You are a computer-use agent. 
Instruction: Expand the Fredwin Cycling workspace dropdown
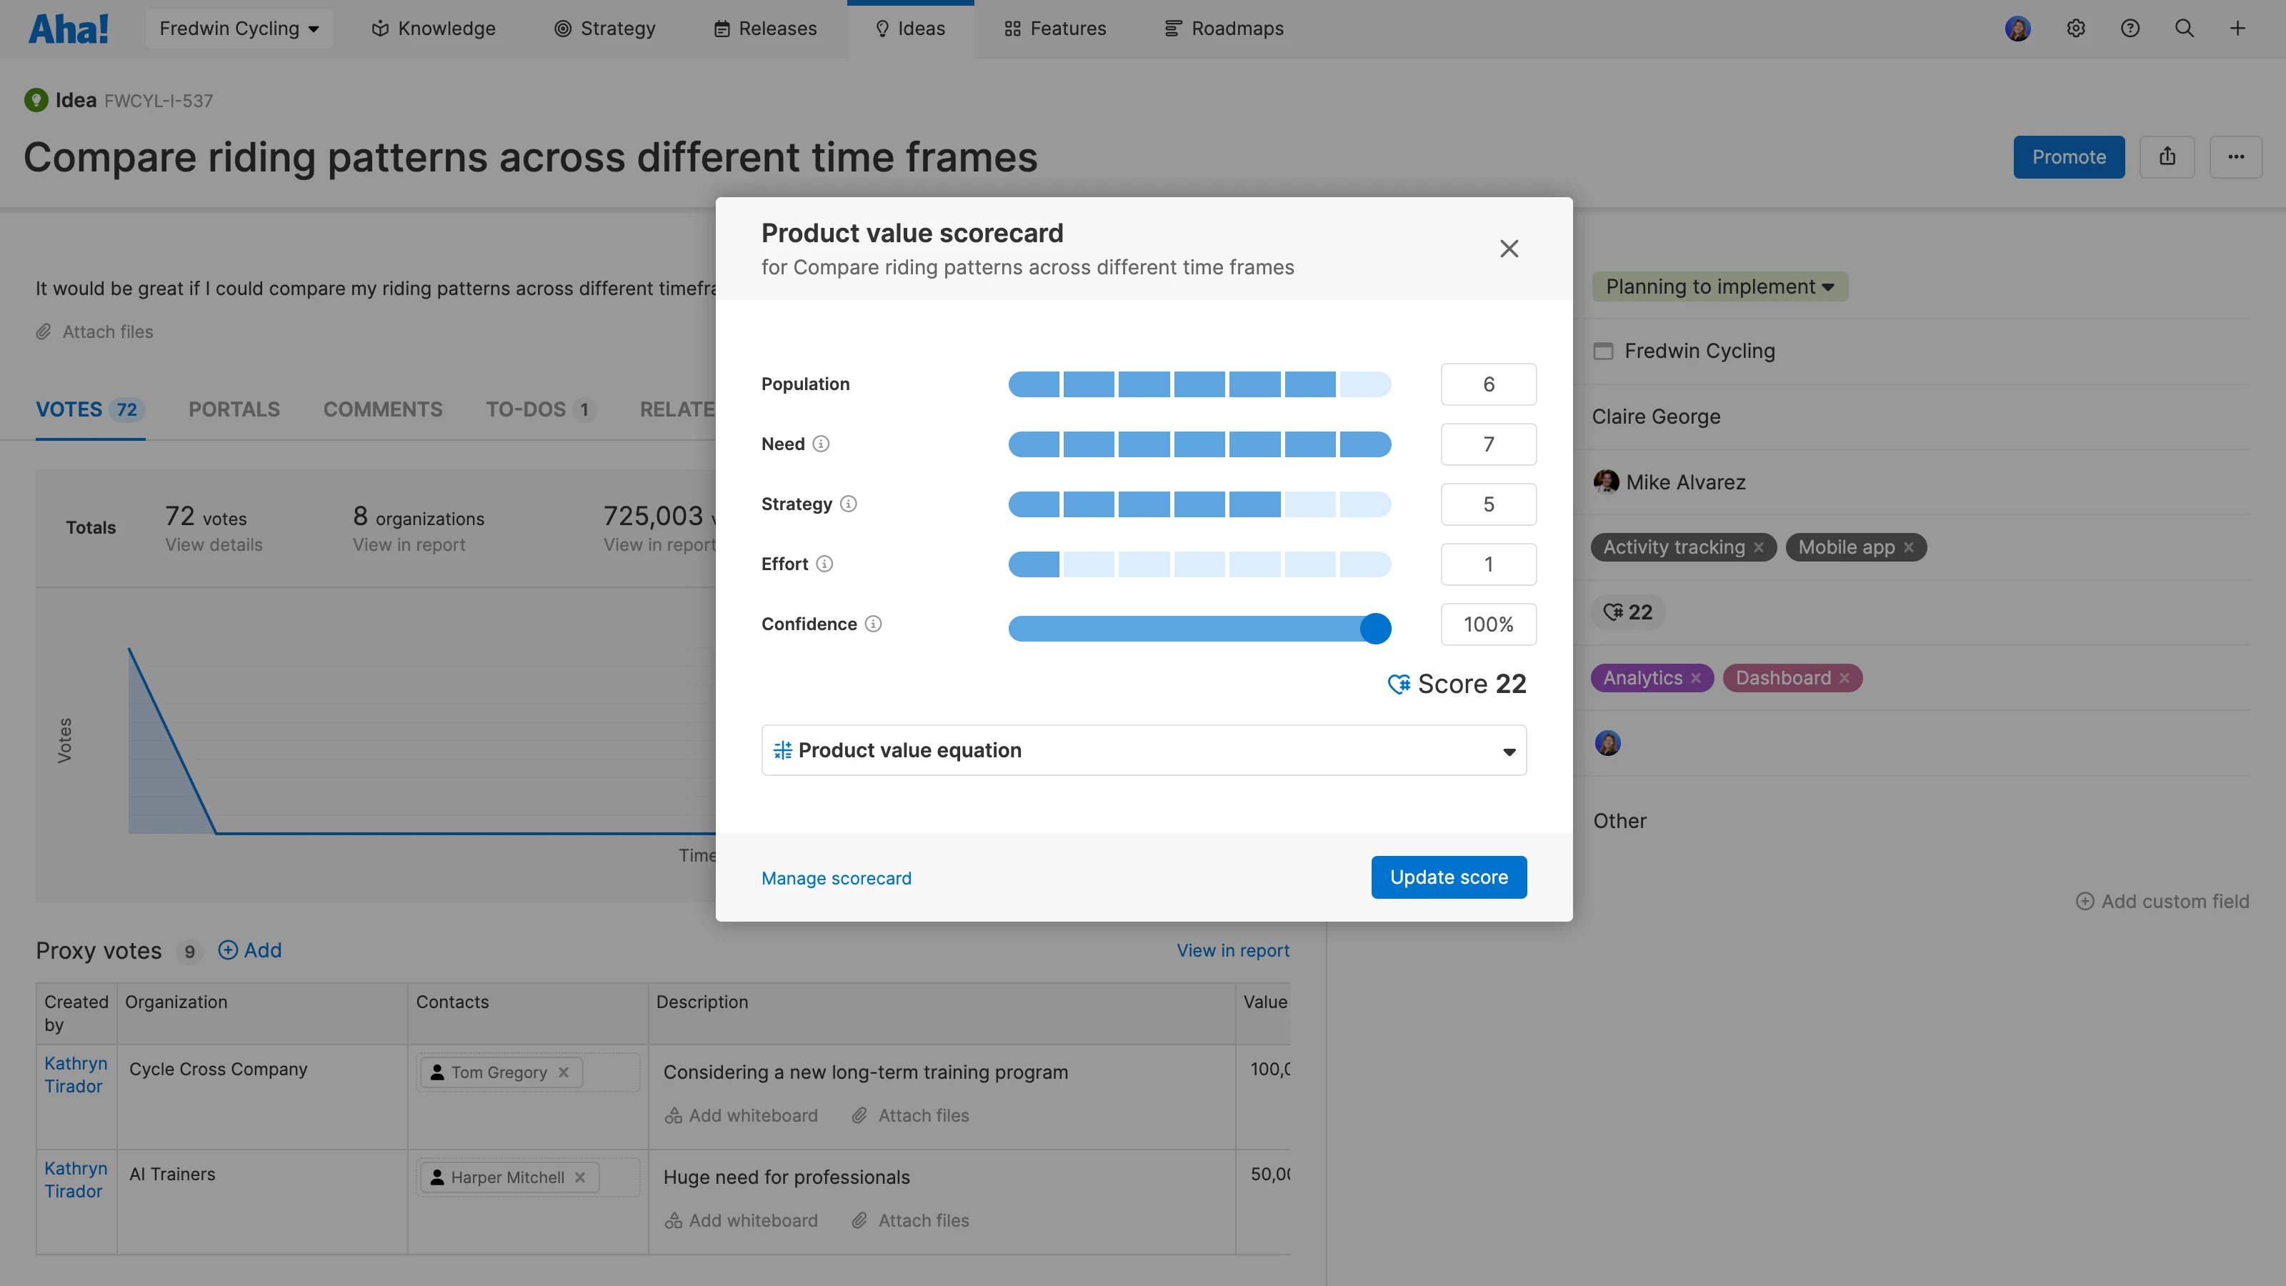pos(239,29)
